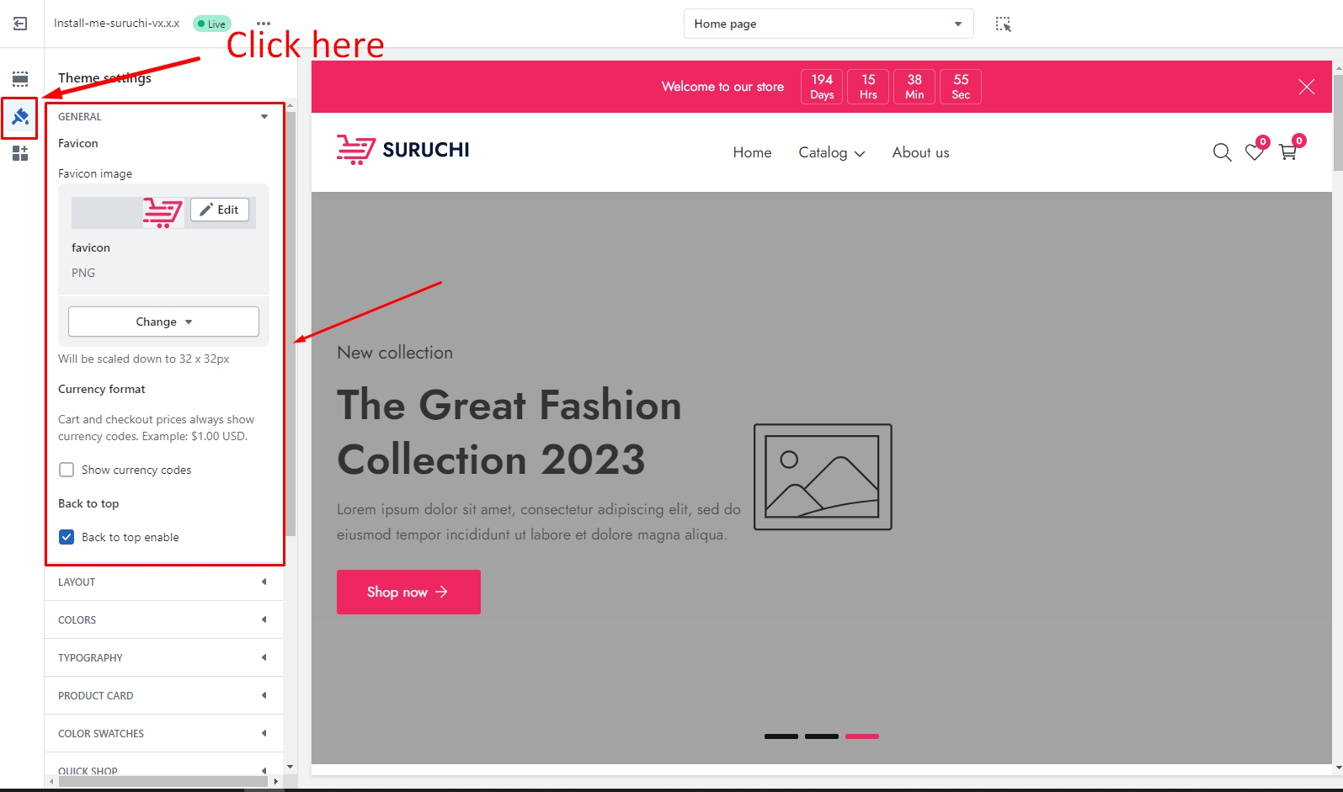
Task: Open the shopping cart icon
Action: pyautogui.click(x=1287, y=152)
